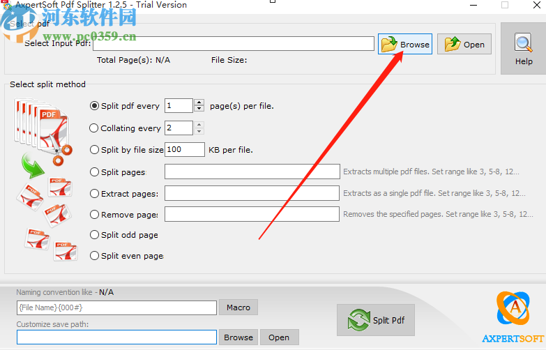Click the 'Naming convention like - N/A' label

65,292
